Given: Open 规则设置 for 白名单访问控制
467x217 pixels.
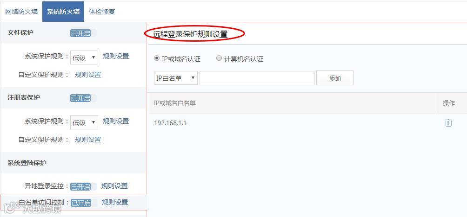Looking at the screenshot, I should [115, 203].
